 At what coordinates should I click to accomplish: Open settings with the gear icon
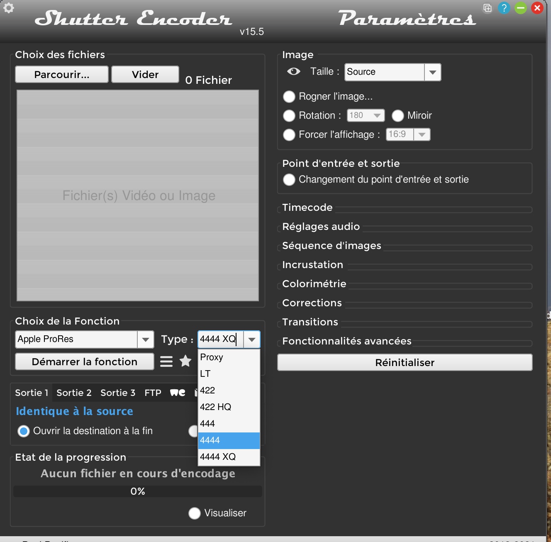tap(9, 8)
